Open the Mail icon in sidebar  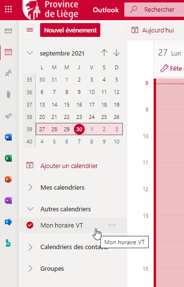(8, 31)
